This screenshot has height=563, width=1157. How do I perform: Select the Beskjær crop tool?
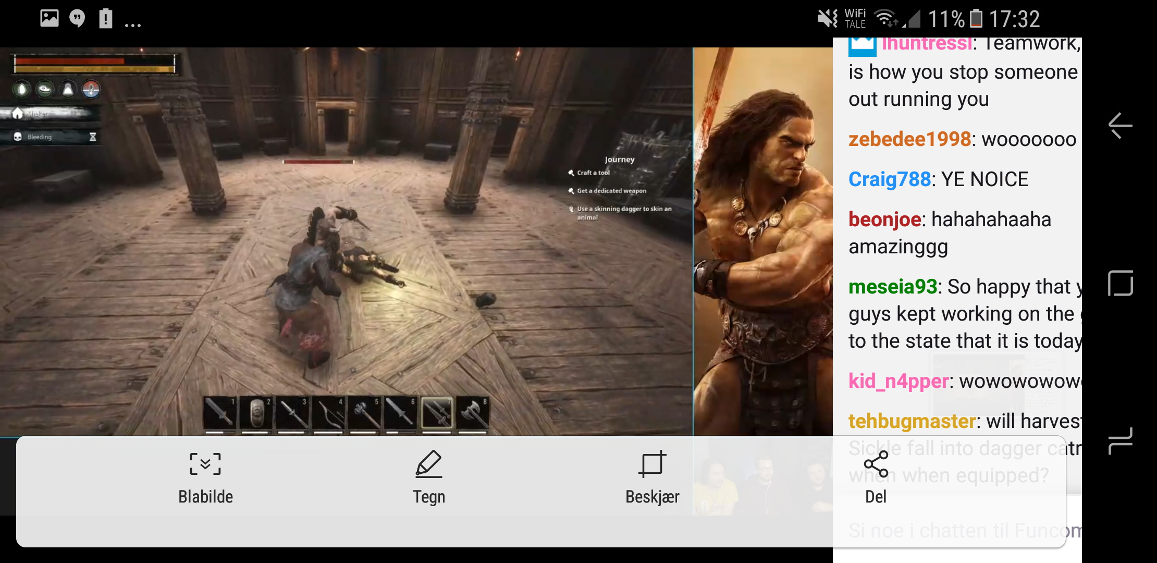tap(652, 463)
